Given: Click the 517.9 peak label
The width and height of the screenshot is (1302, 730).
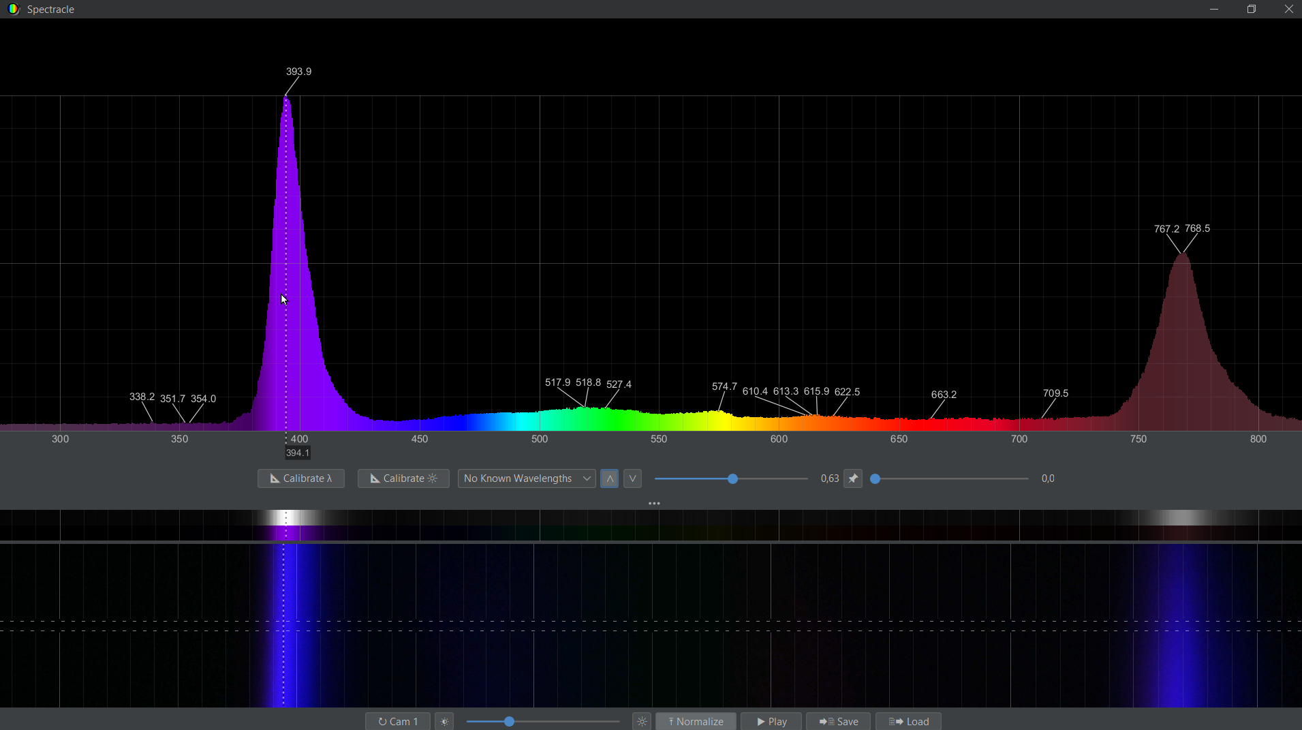Looking at the screenshot, I should point(557,382).
